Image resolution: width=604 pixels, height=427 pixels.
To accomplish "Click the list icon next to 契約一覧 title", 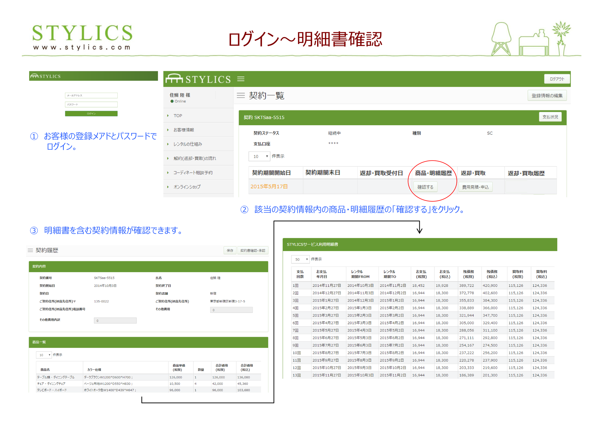I will tap(241, 95).
